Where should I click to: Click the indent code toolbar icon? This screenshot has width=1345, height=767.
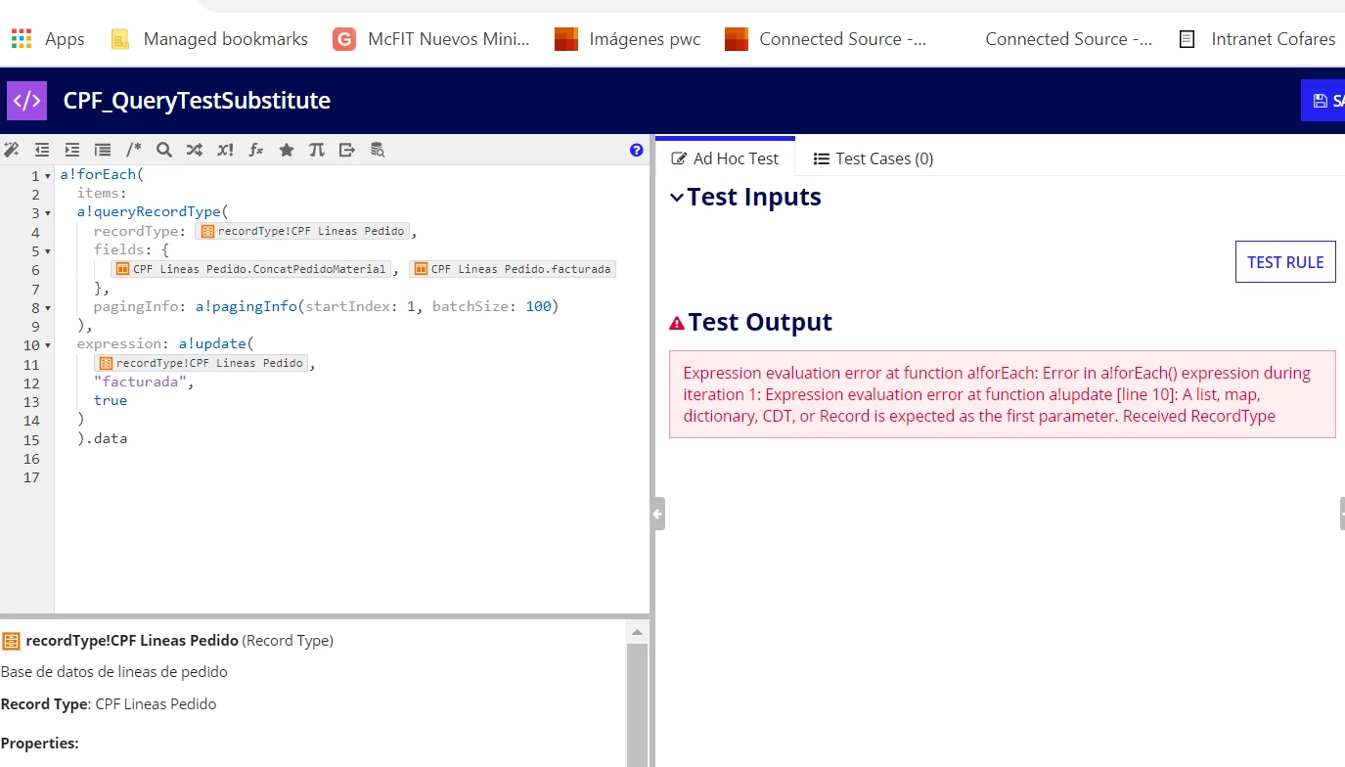72,150
